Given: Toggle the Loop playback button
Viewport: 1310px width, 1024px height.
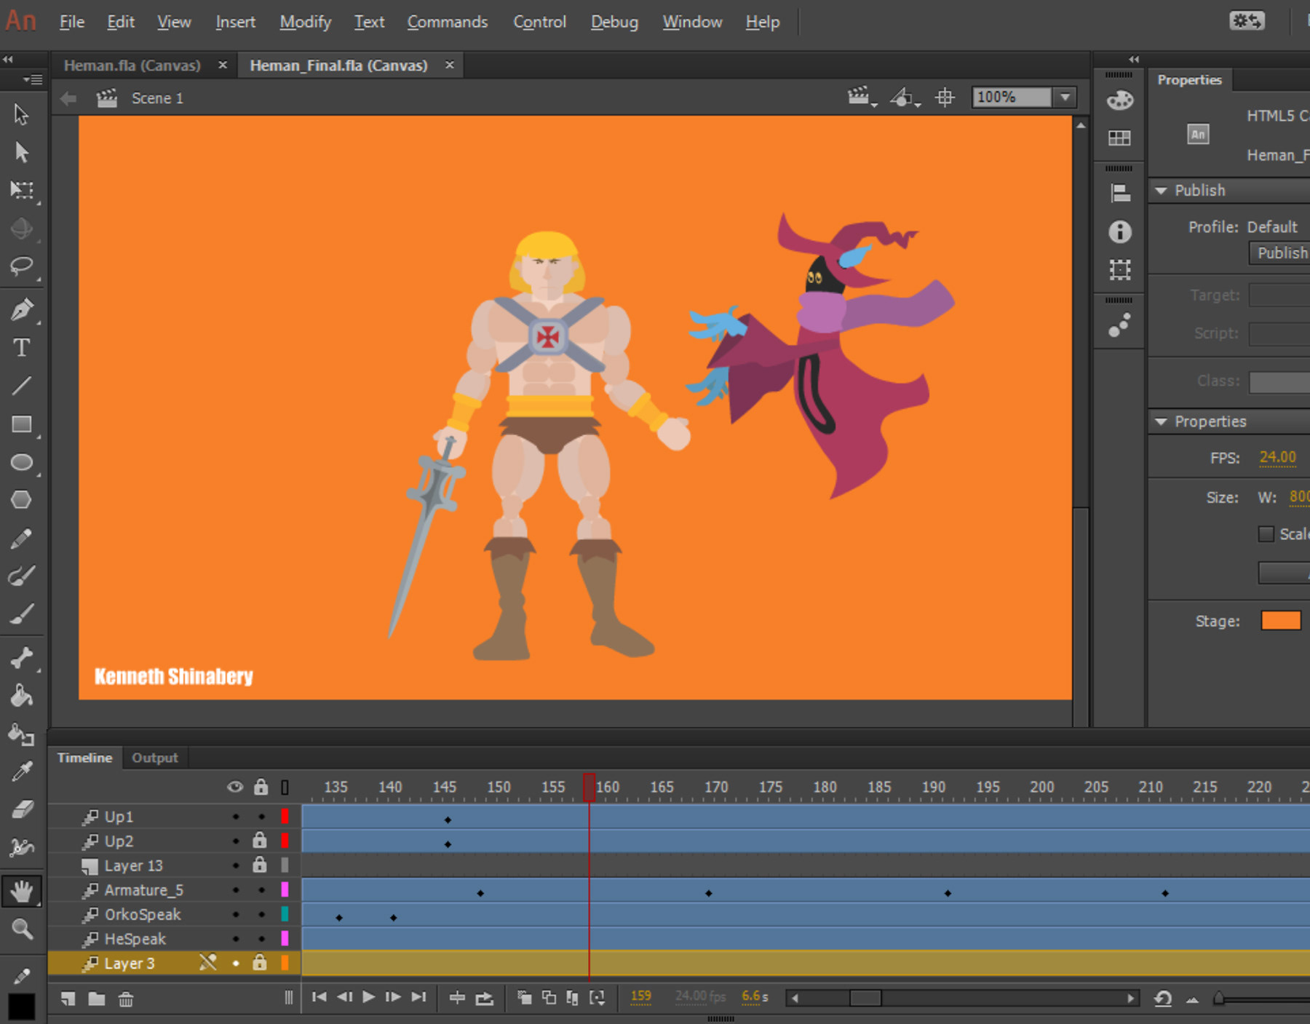Looking at the screenshot, I should 484,998.
